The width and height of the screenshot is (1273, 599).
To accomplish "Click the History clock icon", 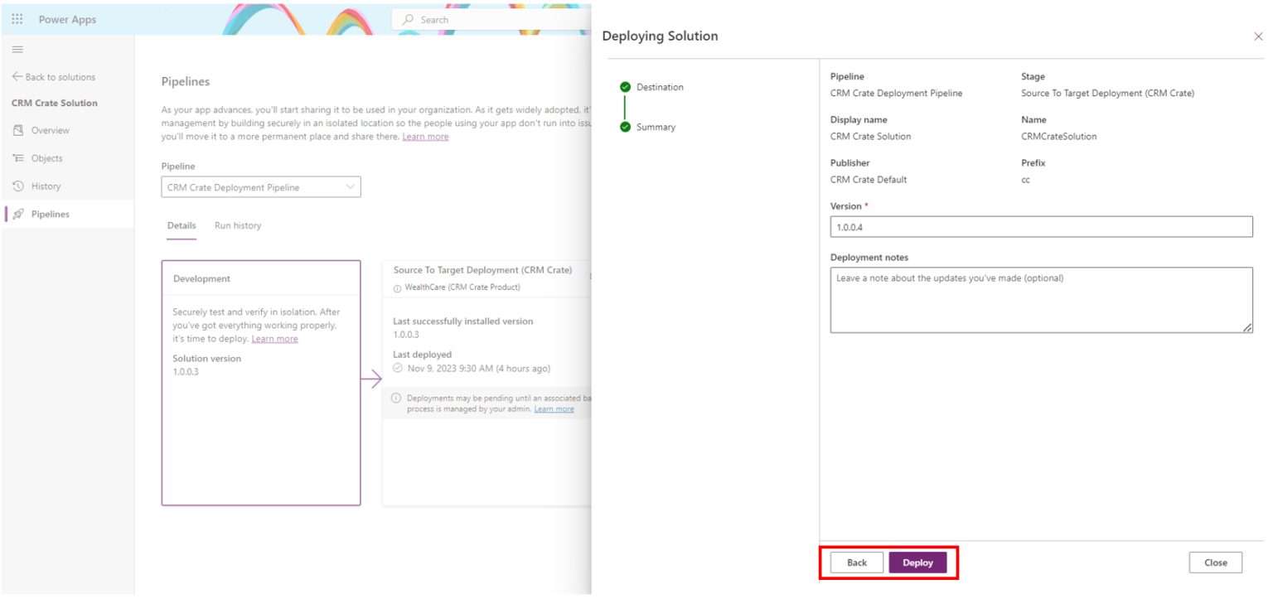I will pos(18,186).
